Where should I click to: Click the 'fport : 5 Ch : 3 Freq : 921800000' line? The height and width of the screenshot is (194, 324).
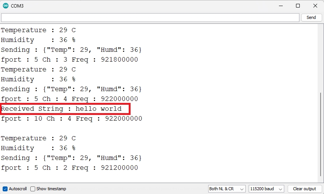click(x=69, y=60)
